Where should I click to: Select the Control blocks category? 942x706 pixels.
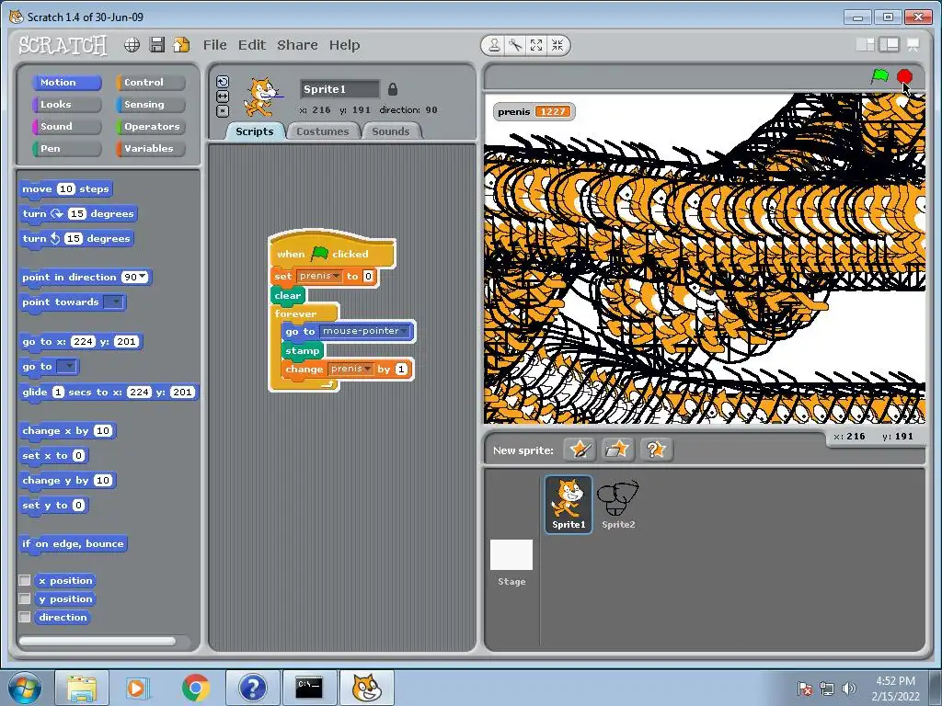pyautogui.click(x=150, y=82)
